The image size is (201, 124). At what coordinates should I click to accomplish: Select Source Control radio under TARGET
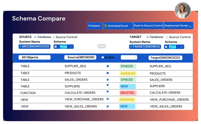click(167, 37)
